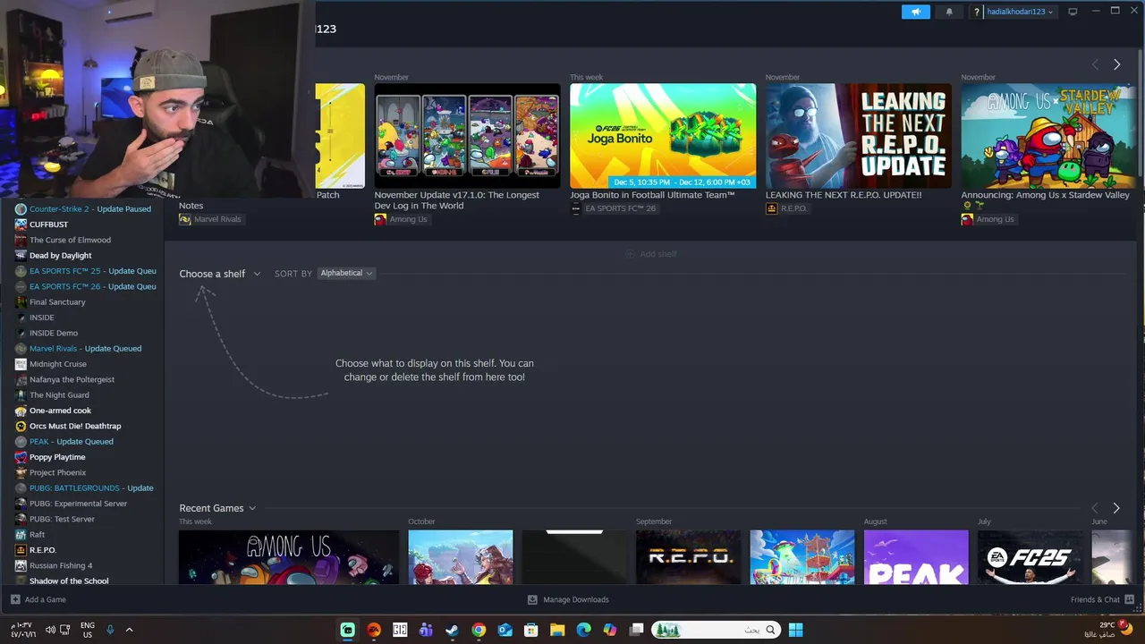Select CUFFBUST in the library list

pos(48,225)
